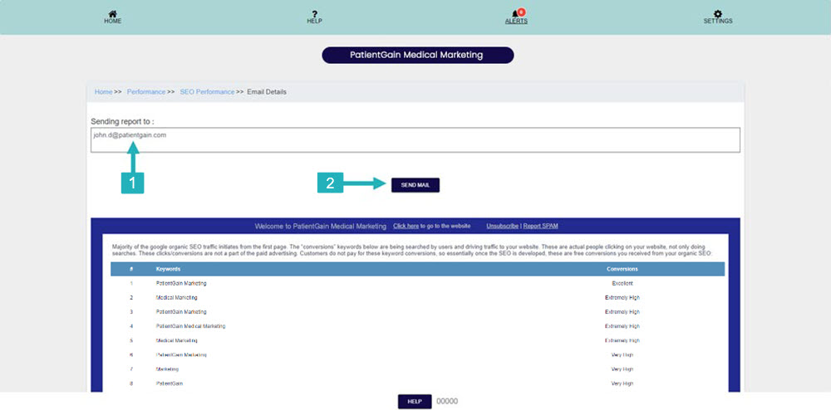Select the row 1 keyword PatientGain Marketing
Image resolution: width=831 pixels, height=410 pixels.
[181, 284]
